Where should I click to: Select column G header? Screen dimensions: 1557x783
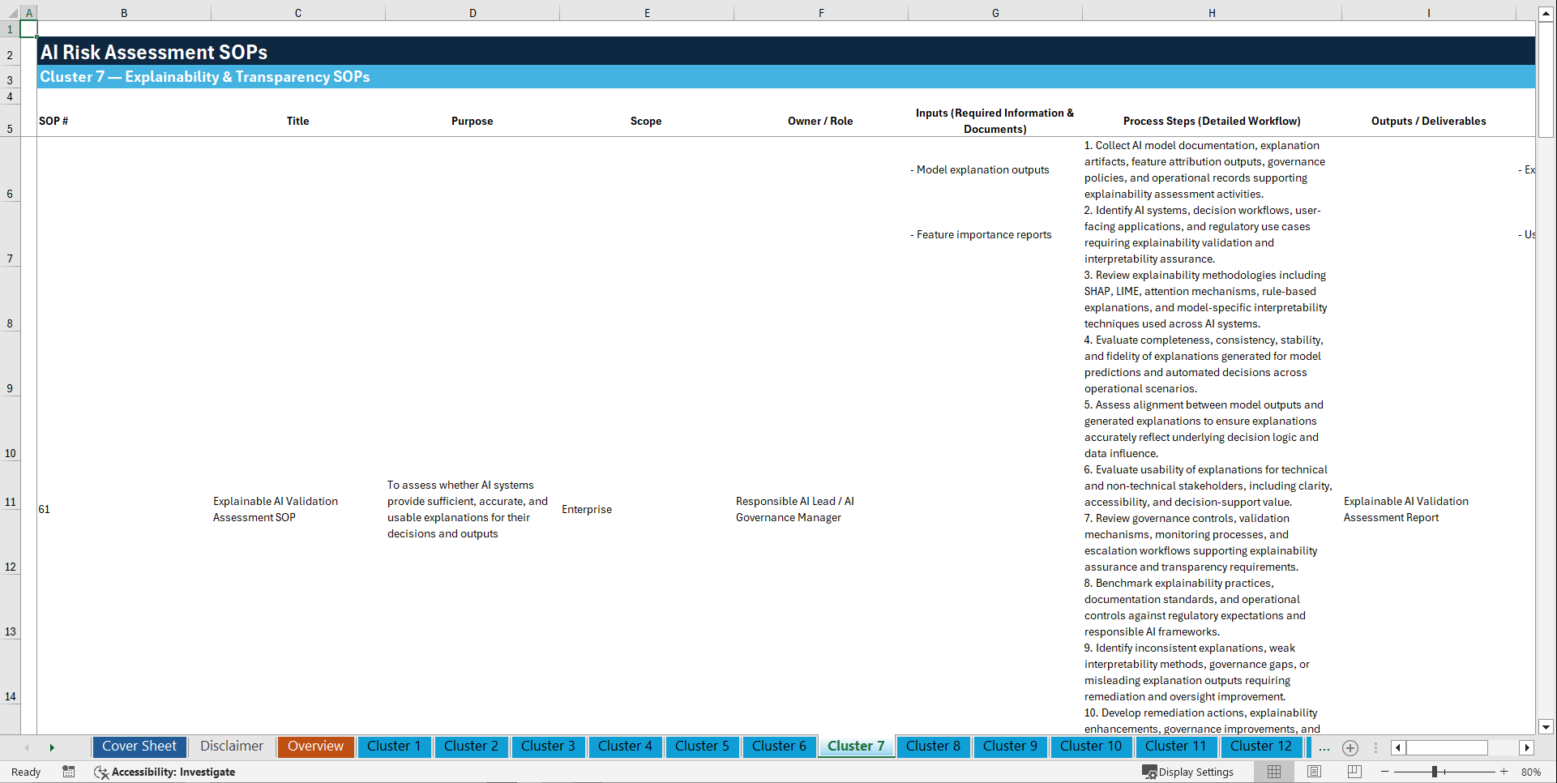coord(995,13)
